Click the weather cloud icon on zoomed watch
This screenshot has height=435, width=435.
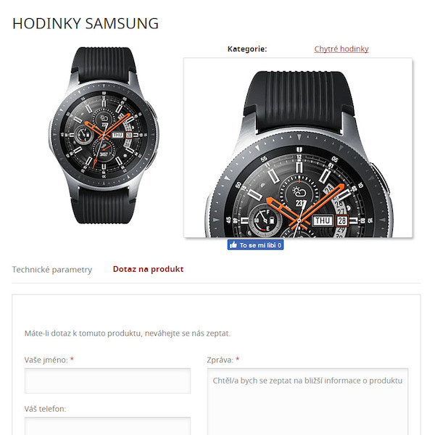click(299, 192)
